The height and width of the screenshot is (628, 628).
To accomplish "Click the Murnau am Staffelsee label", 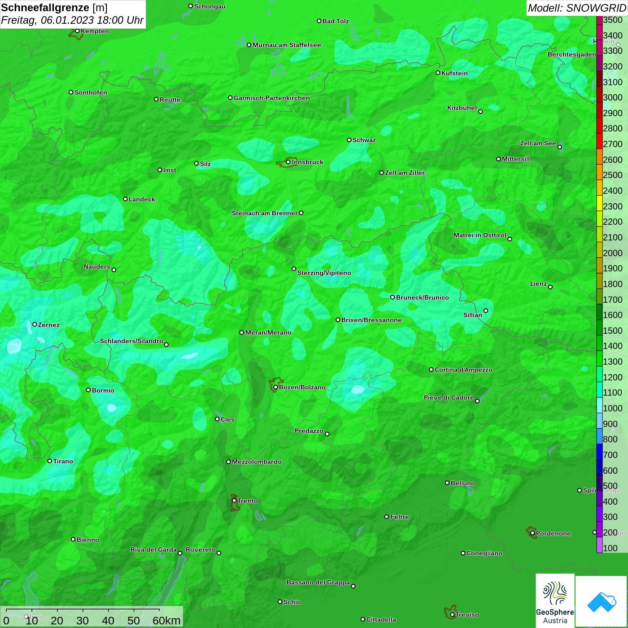I will [x=287, y=45].
